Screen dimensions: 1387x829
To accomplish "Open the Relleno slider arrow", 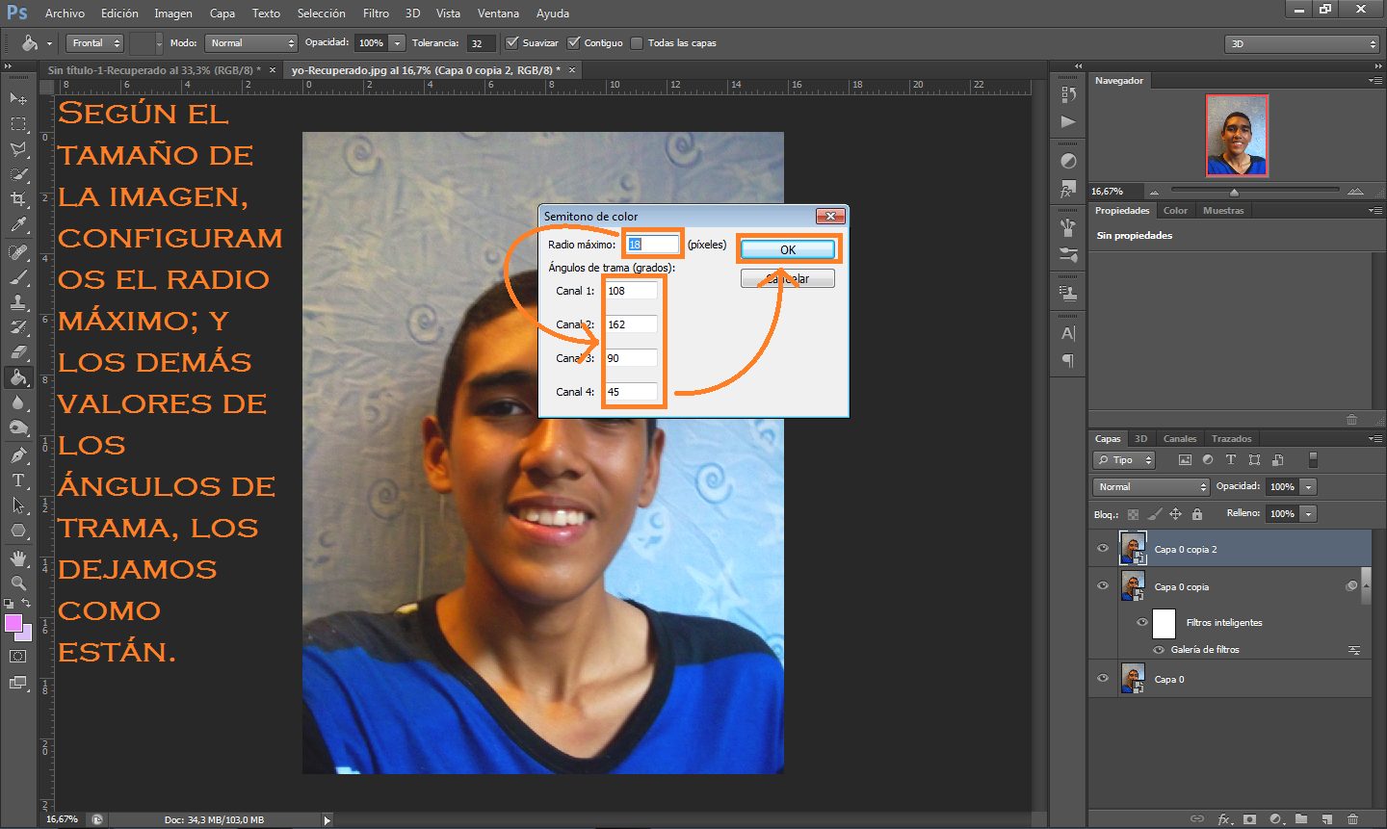I will click(x=1309, y=514).
